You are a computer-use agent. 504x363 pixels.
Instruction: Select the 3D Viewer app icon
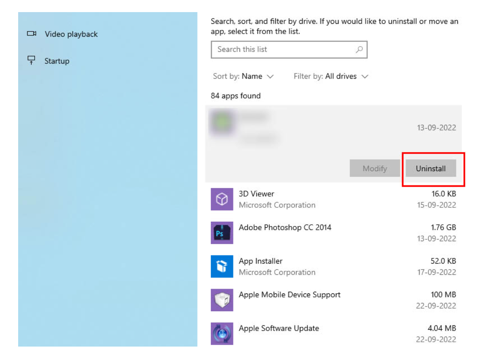[x=222, y=199]
